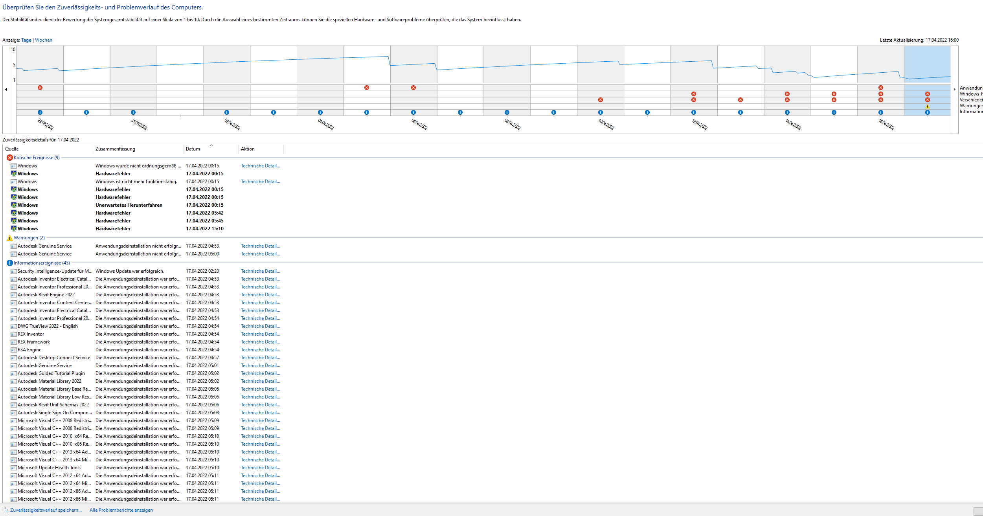Click application failure icon on 05.04.2022 column
983x516 pixels.
[367, 88]
